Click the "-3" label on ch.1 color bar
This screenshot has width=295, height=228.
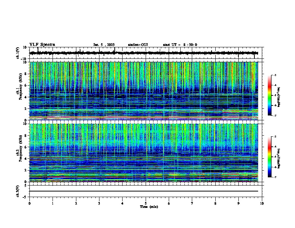click(x=275, y=75)
